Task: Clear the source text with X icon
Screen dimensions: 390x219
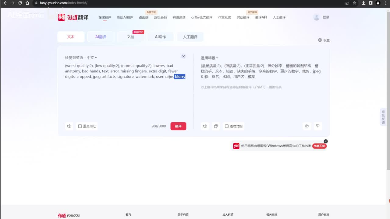Action: point(183,56)
